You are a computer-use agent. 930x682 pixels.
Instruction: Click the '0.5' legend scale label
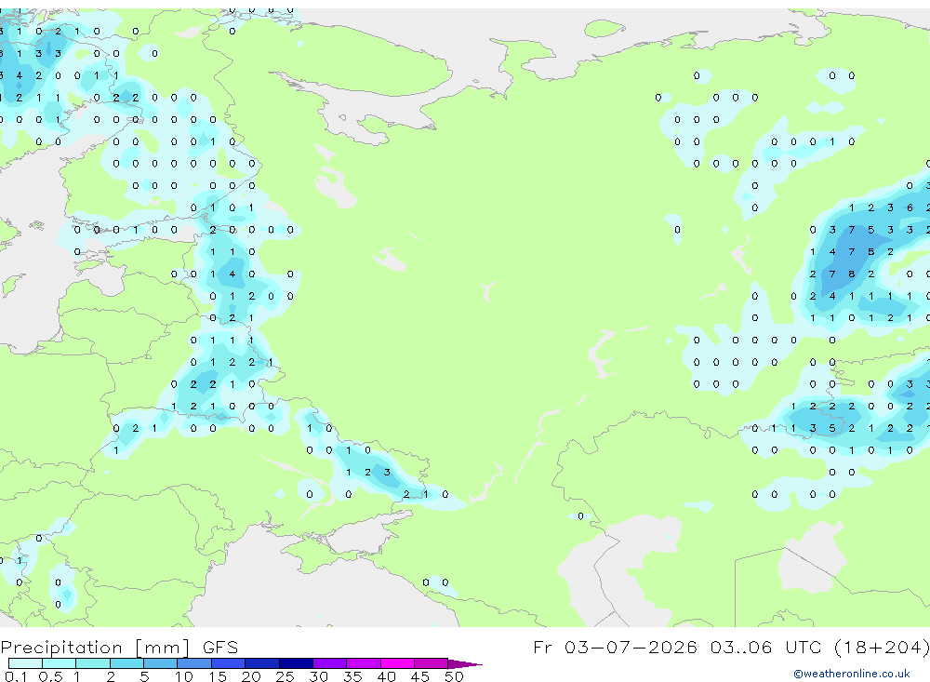coord(50,676)
